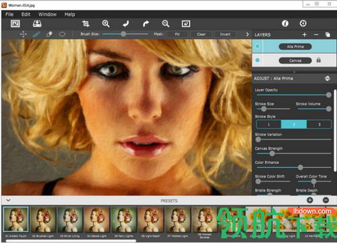The image size is (337, 243).
Task: Select the 02 Brushed Light preset thumbnail
Action: click(42, 219)
